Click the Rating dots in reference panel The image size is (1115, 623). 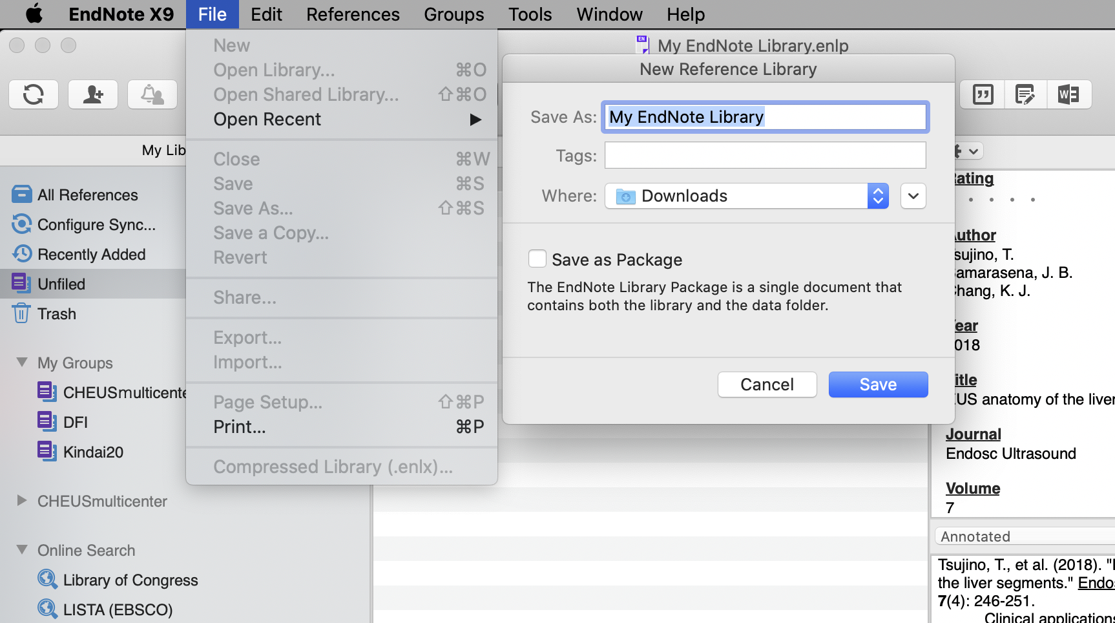[1001, 200]
